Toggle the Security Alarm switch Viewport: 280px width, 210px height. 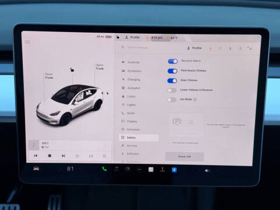click(173, 61)
